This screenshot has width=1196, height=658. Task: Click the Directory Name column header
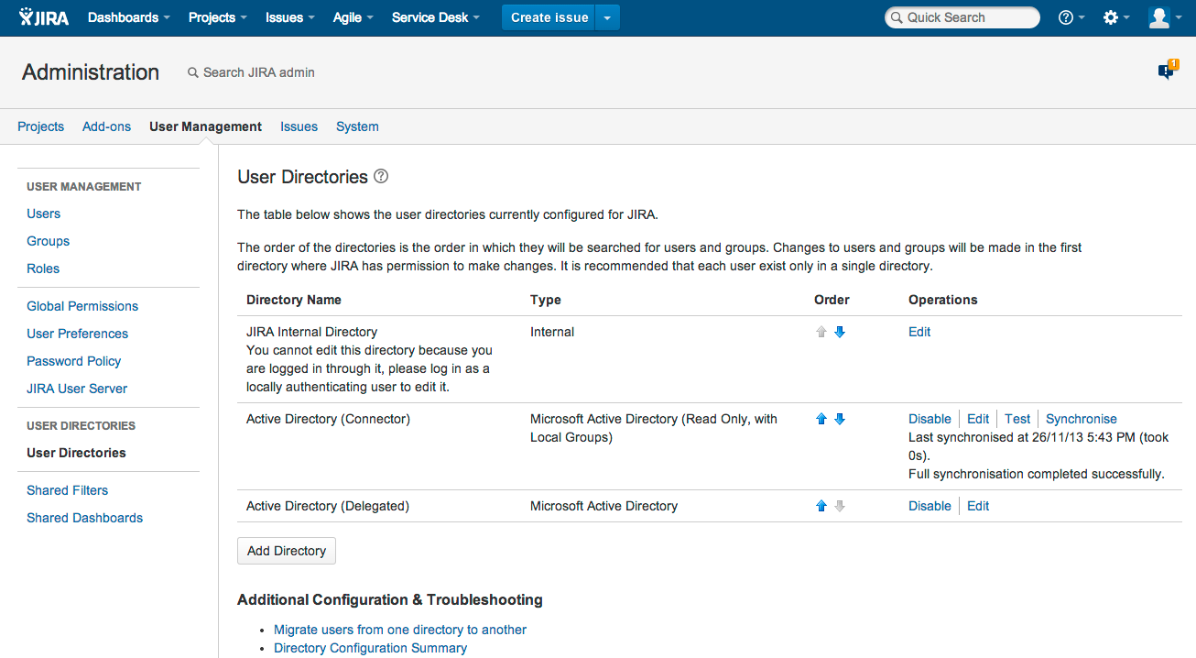point(294,300)
